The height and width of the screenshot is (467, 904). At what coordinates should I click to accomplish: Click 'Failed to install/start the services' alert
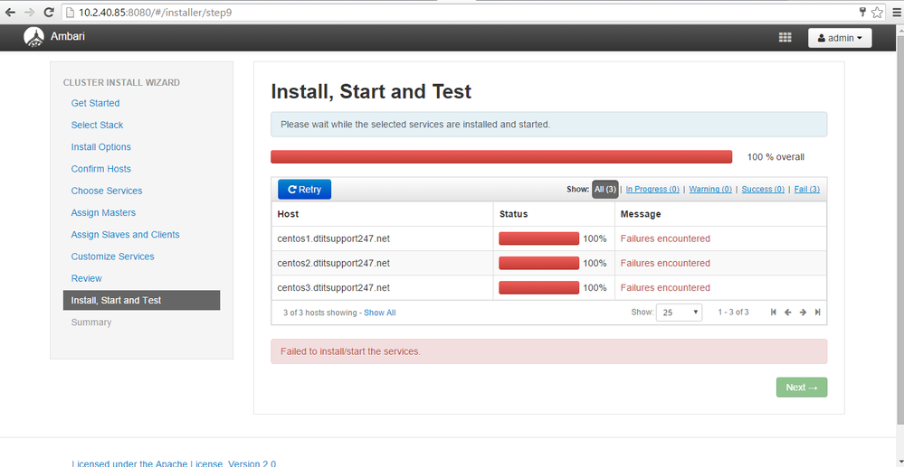click(549, 351)
